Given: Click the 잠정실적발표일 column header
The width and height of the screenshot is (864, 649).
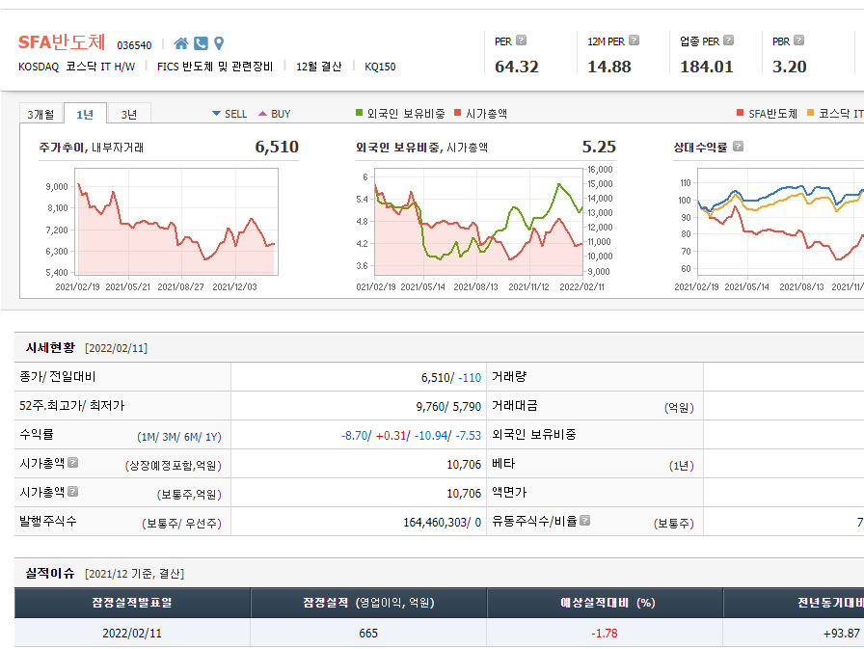Looking at the screenshot, I should click(x=132, y=603).
